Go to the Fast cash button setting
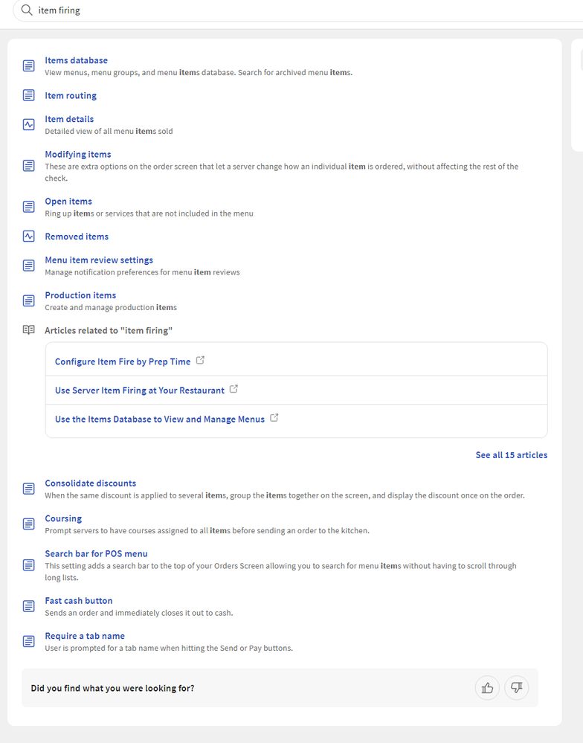 pyautogui.click(x=79, y=601)
